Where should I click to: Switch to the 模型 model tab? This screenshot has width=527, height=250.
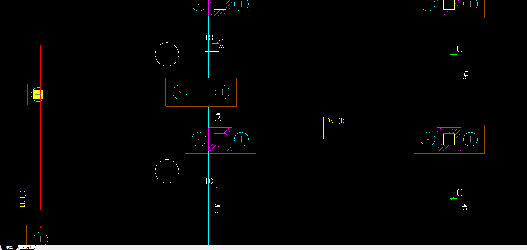pyautogui.click(x=9, y=247)
